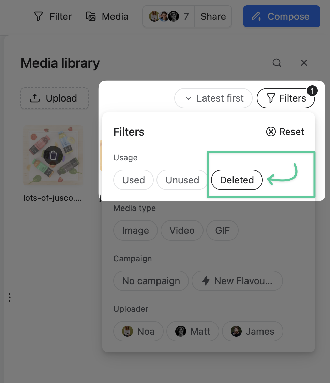Image resolution: width=330 pixels, height=383 pixels.
Task: Toggle the Used usage filter
Action: (133, 180)
